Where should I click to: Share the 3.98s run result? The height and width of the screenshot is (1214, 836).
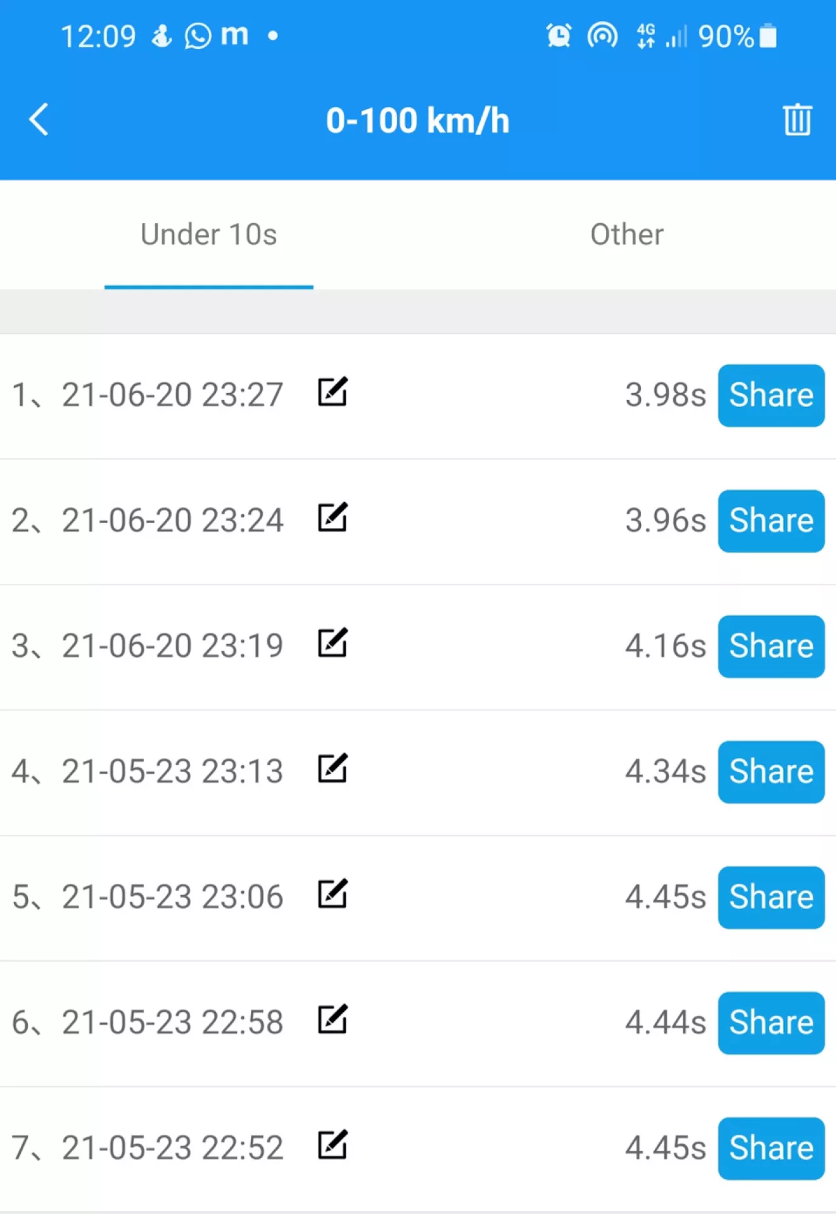point(771,396)
